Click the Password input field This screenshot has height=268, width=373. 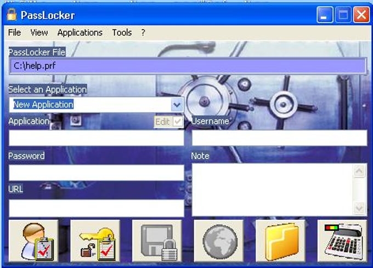[x=97, y=173]
